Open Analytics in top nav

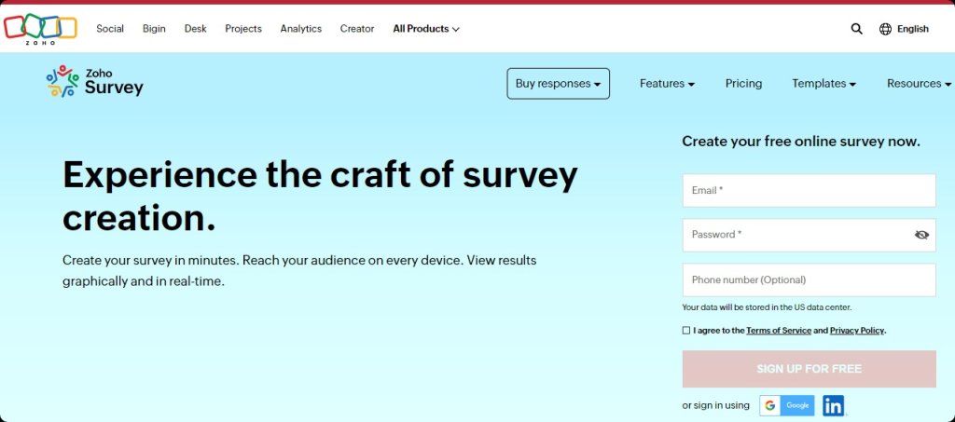pos(301,29)
